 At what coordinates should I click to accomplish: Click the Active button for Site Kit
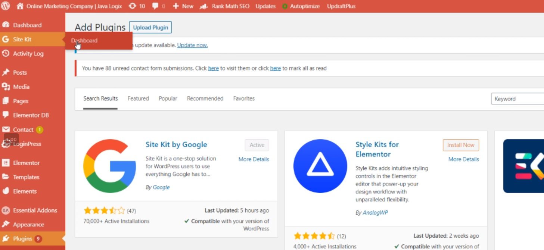click(x=257, y=145)
